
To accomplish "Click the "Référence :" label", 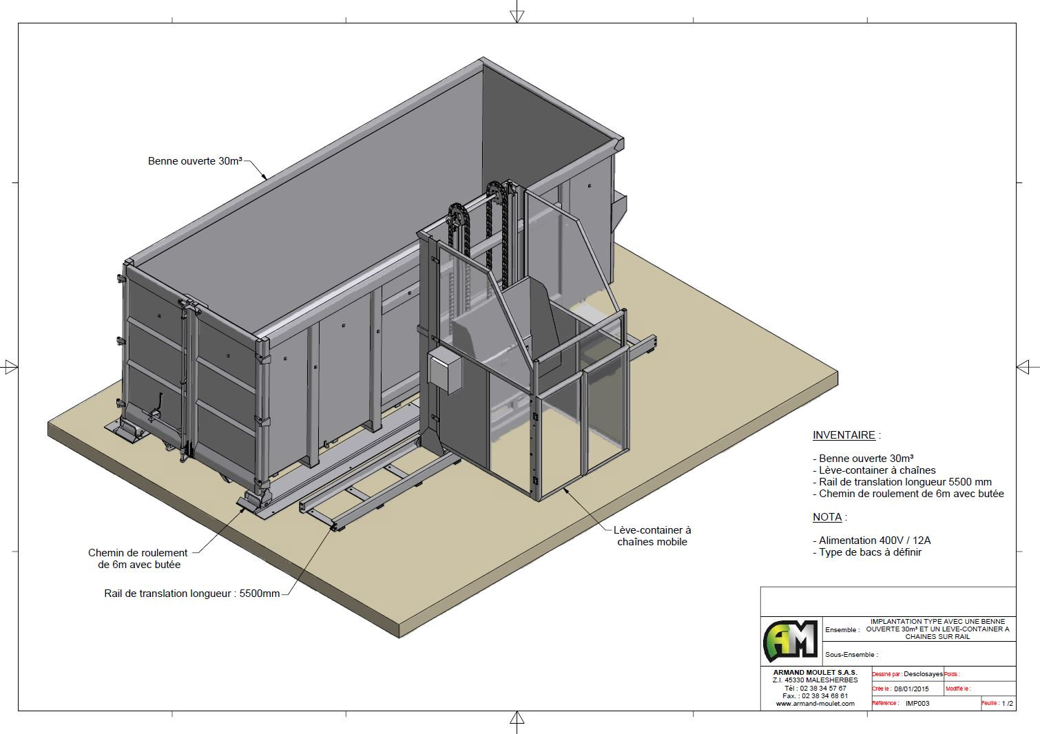I will [x=884, y=704].
